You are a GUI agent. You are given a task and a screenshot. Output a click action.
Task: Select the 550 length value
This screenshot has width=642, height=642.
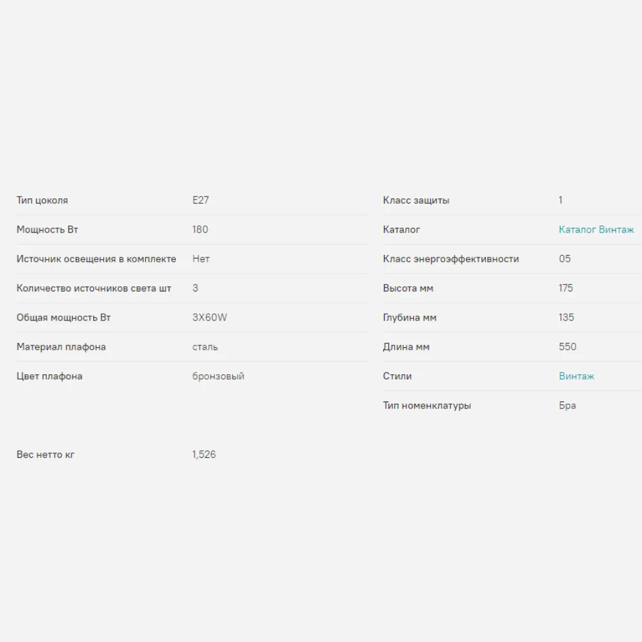[568, 347]
